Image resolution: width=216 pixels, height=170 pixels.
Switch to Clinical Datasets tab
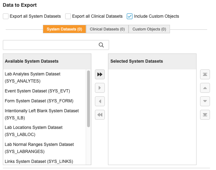[107, 29]
